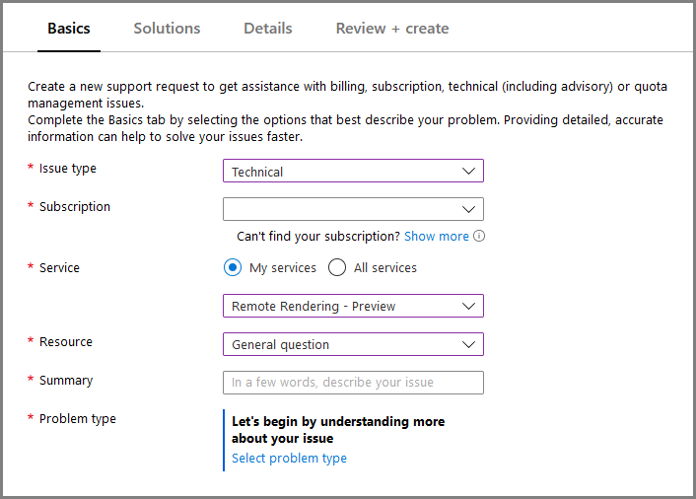
Task: Click the Resource dropdown chevron arrow
Action: pyautogui.click(x=468, y=344)
